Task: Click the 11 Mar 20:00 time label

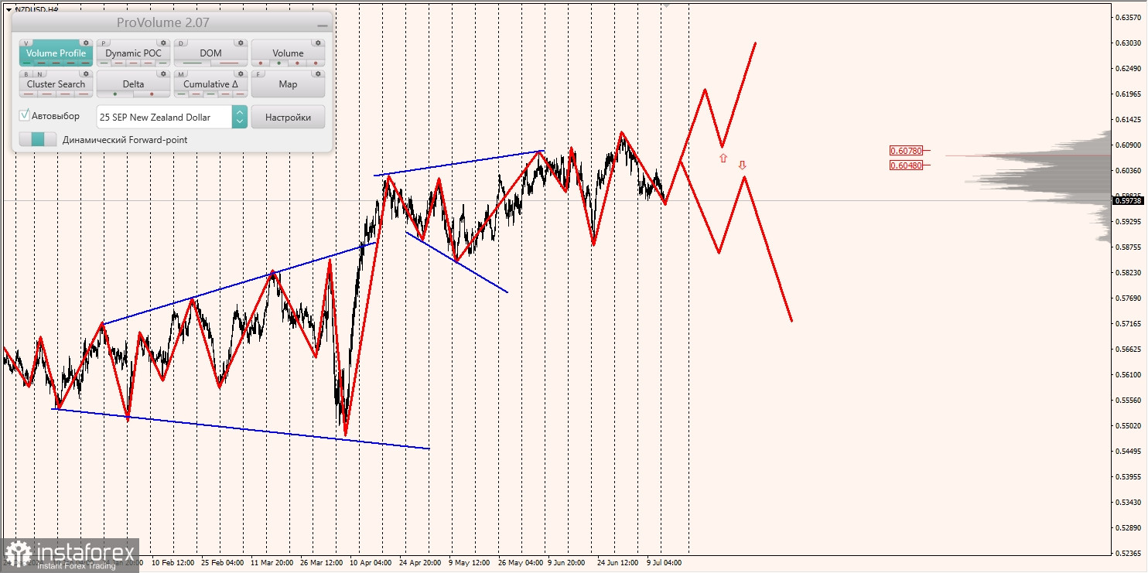Action: (272, 563)
